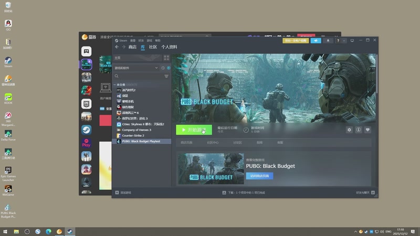Click Steam icon in Leigod sidebar
The image size is (420, 236).
pos(86,130)
